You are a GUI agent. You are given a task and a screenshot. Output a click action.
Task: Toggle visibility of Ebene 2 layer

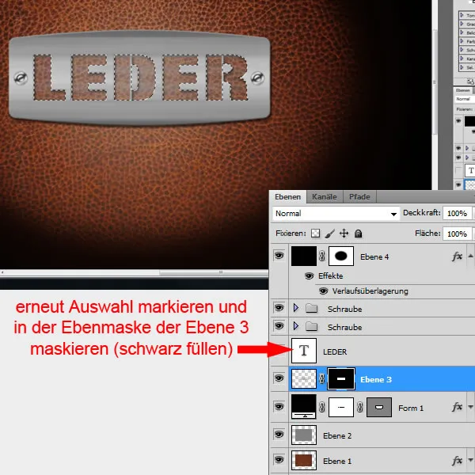(x=278, y=435)
